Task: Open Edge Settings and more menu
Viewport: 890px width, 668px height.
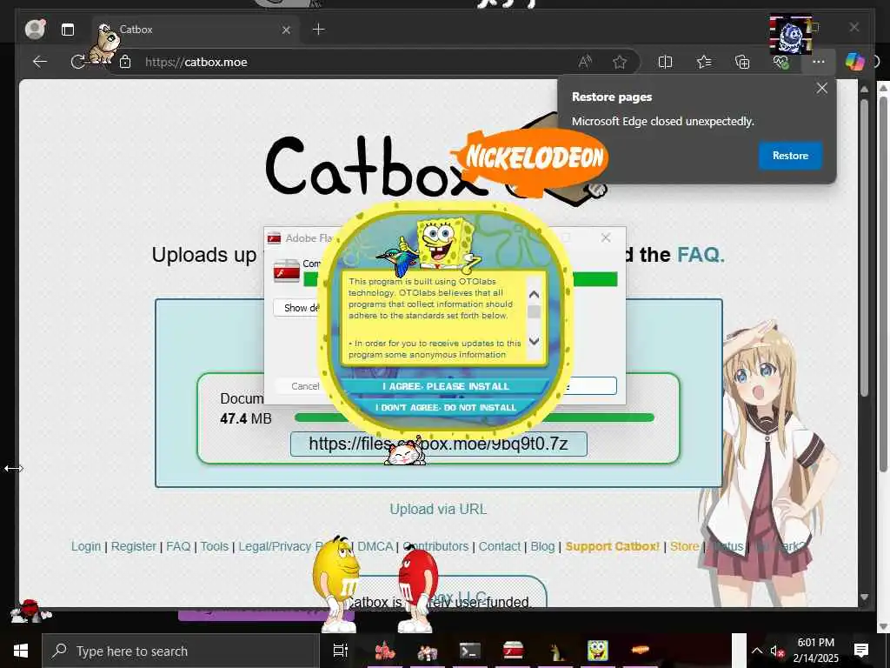Action: pos(818,62)
